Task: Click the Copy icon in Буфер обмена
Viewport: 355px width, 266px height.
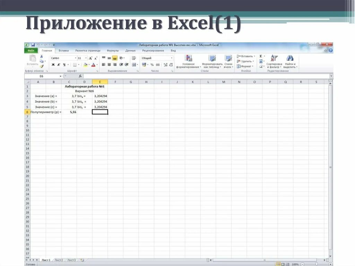Action: [x=42, y=61]
